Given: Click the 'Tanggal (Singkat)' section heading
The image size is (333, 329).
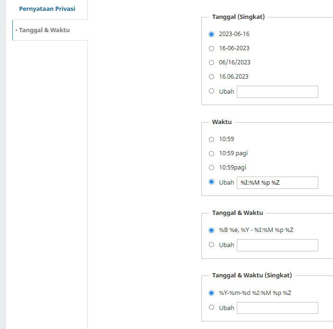Looking at the screenshot, I should [238, 17].
